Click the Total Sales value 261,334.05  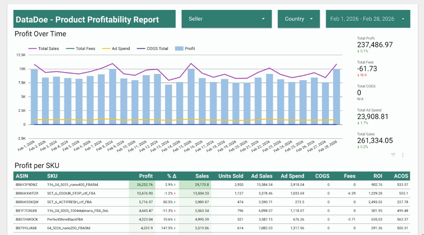pos(375,140)
